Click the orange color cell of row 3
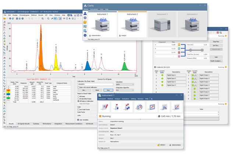Screen dimensions: 233x154 pos(8,90)
